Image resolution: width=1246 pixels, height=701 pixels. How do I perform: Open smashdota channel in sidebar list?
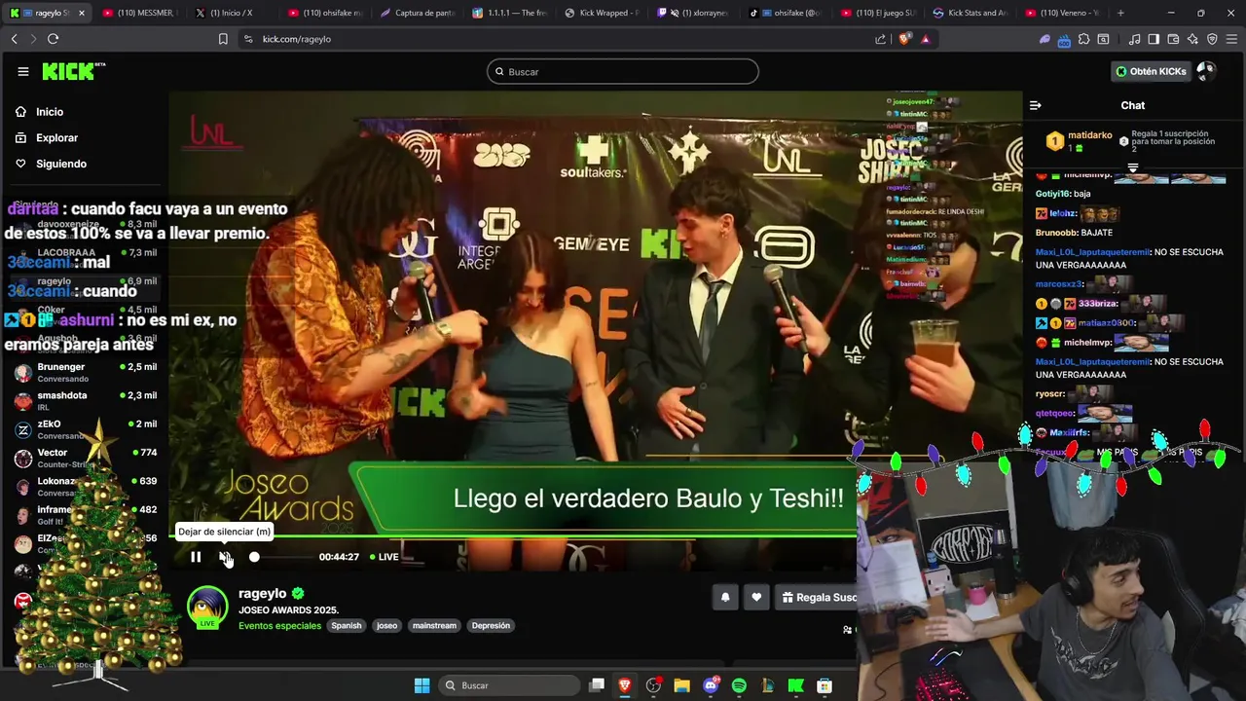point(86,400)
